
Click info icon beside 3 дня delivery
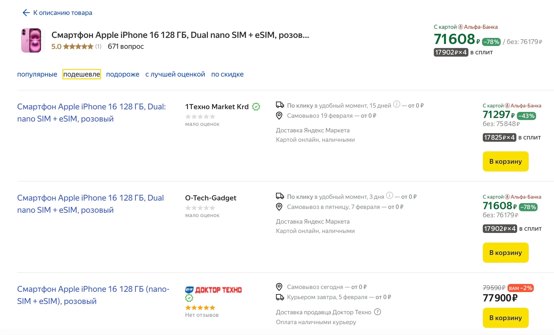(390, 195)
